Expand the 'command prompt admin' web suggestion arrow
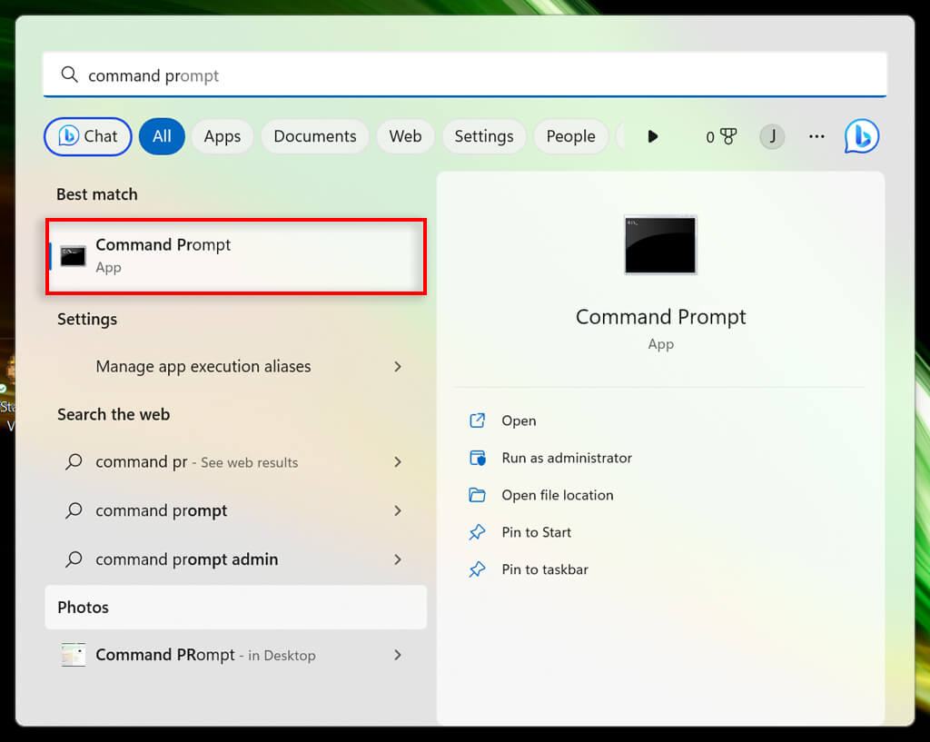Screen dimensions: 930x742 [398, 559]
